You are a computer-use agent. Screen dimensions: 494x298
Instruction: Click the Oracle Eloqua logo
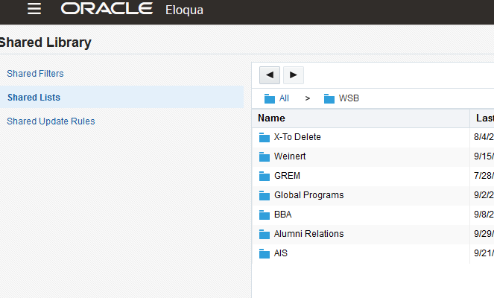pyautogui.click(x=132, y=10)
